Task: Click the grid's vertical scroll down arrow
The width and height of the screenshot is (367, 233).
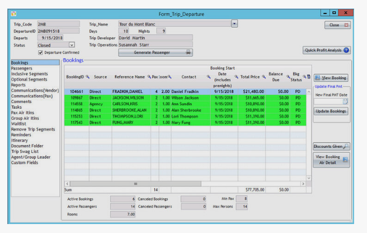Action: pyautogui.click(x=309, y=178)
